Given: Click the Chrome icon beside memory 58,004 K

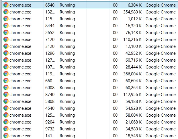Looking at the screenshot, I should point(6,115).
